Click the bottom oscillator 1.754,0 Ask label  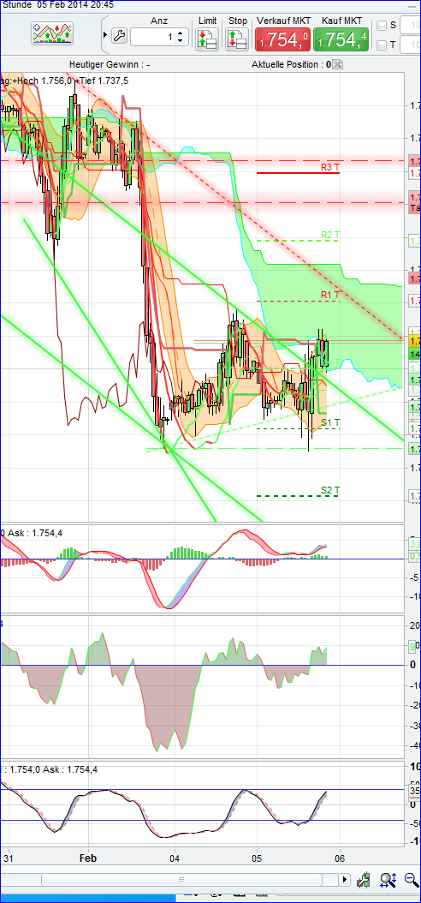(49, 769)
